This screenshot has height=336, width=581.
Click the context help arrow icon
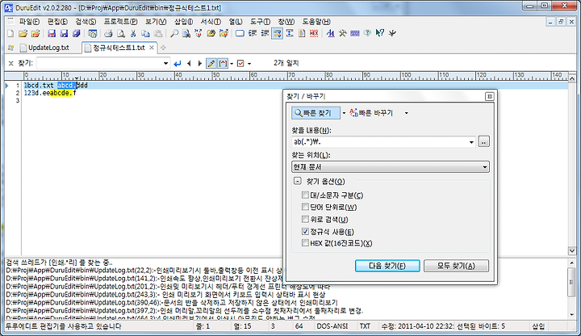[380, 33]
